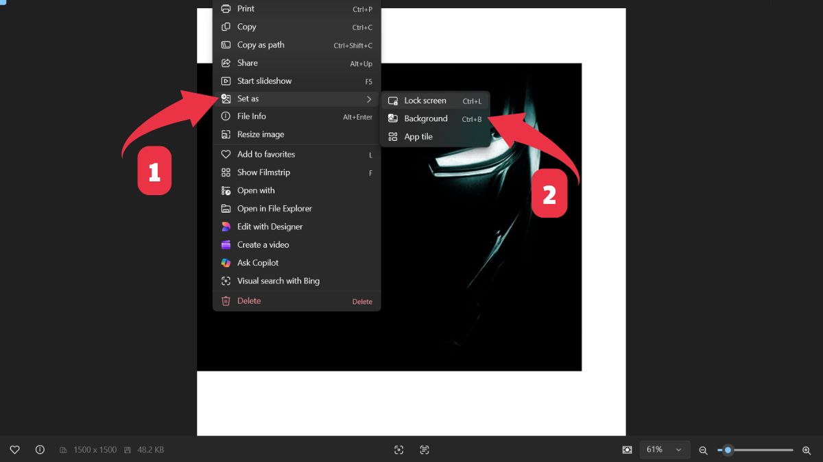Zoom out with the minus magnifier icon
This screenshot has height=462, width=823.
tap(703, 450)
